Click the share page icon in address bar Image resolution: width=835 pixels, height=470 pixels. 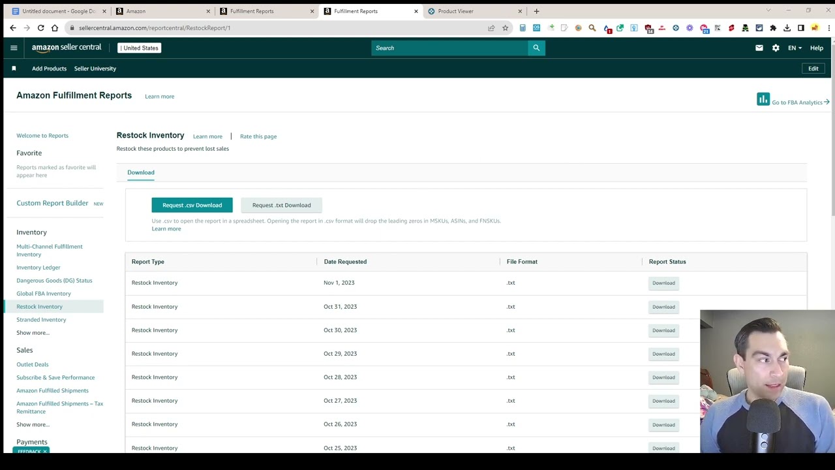(x=491, y=28)
